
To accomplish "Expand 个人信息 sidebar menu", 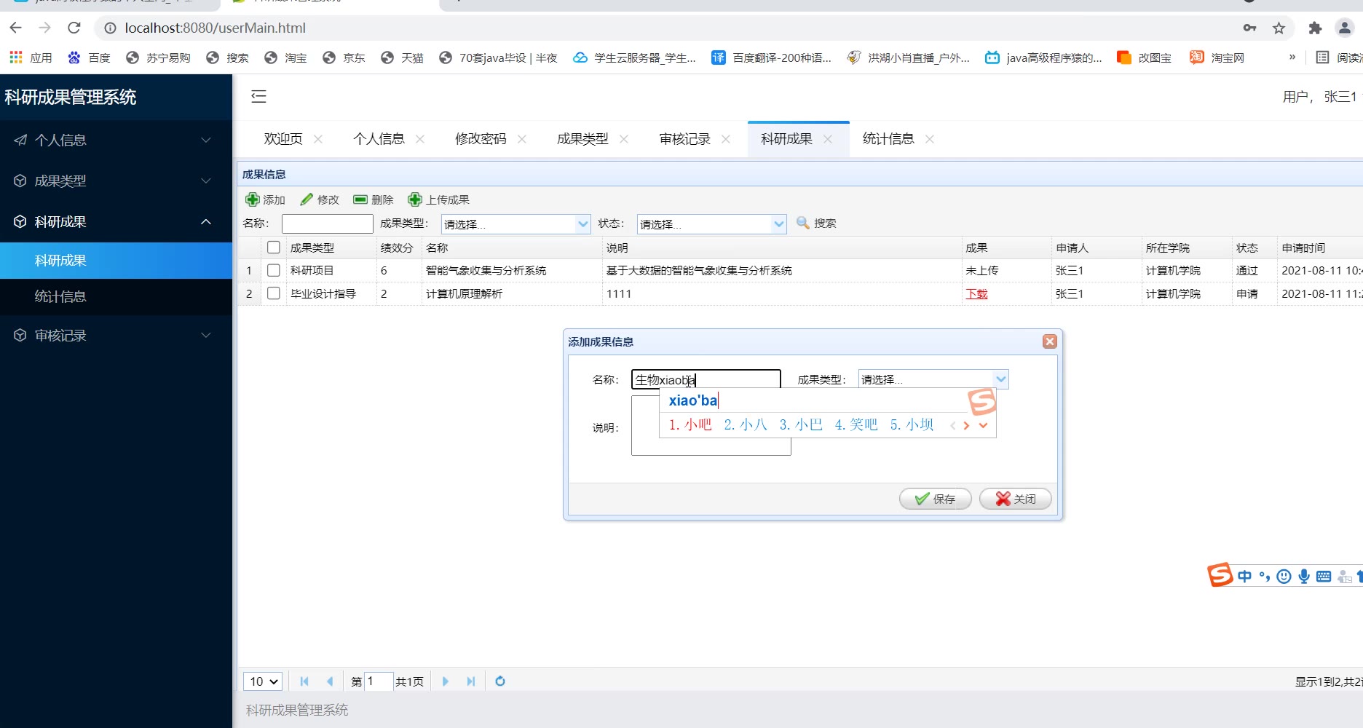I will [x=116, y=140].
